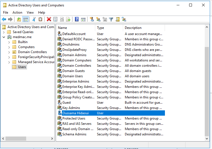Expand the Builtin container

click(9, 42)
